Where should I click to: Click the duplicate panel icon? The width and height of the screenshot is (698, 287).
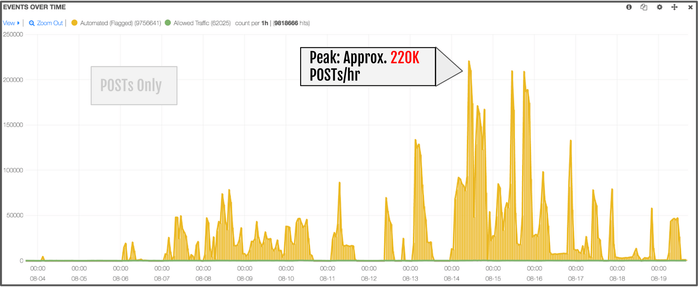(x=644, y=7)
